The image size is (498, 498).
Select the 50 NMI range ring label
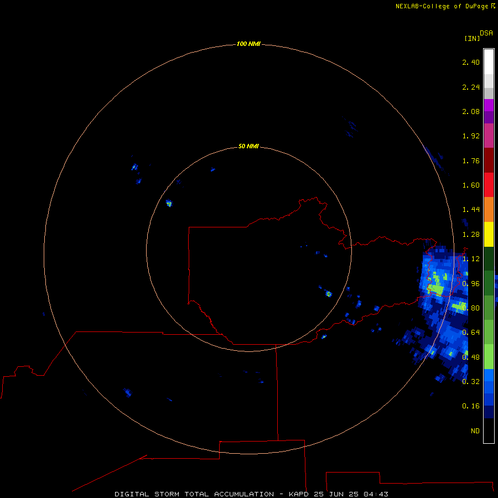(248, 146)
